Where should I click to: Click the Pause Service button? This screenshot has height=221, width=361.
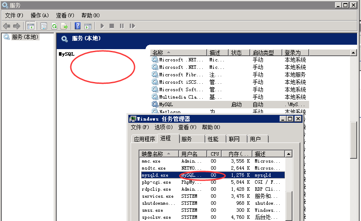122,26
